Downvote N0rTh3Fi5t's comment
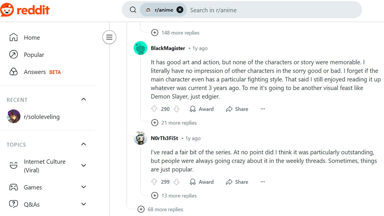Screen dimensions: 384x216 pyautogui.click(x=176, y=182)
